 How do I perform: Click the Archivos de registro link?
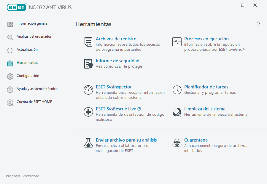point(116,39)
